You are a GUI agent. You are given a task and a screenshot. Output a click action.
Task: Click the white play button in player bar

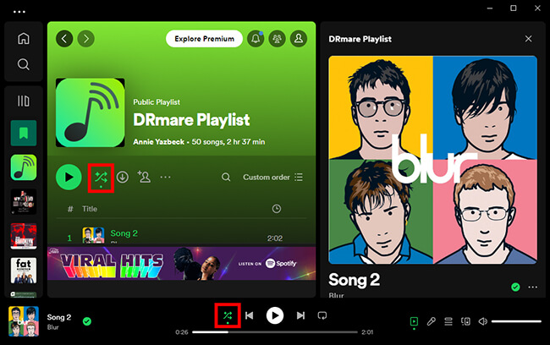(x=275, y=315)
